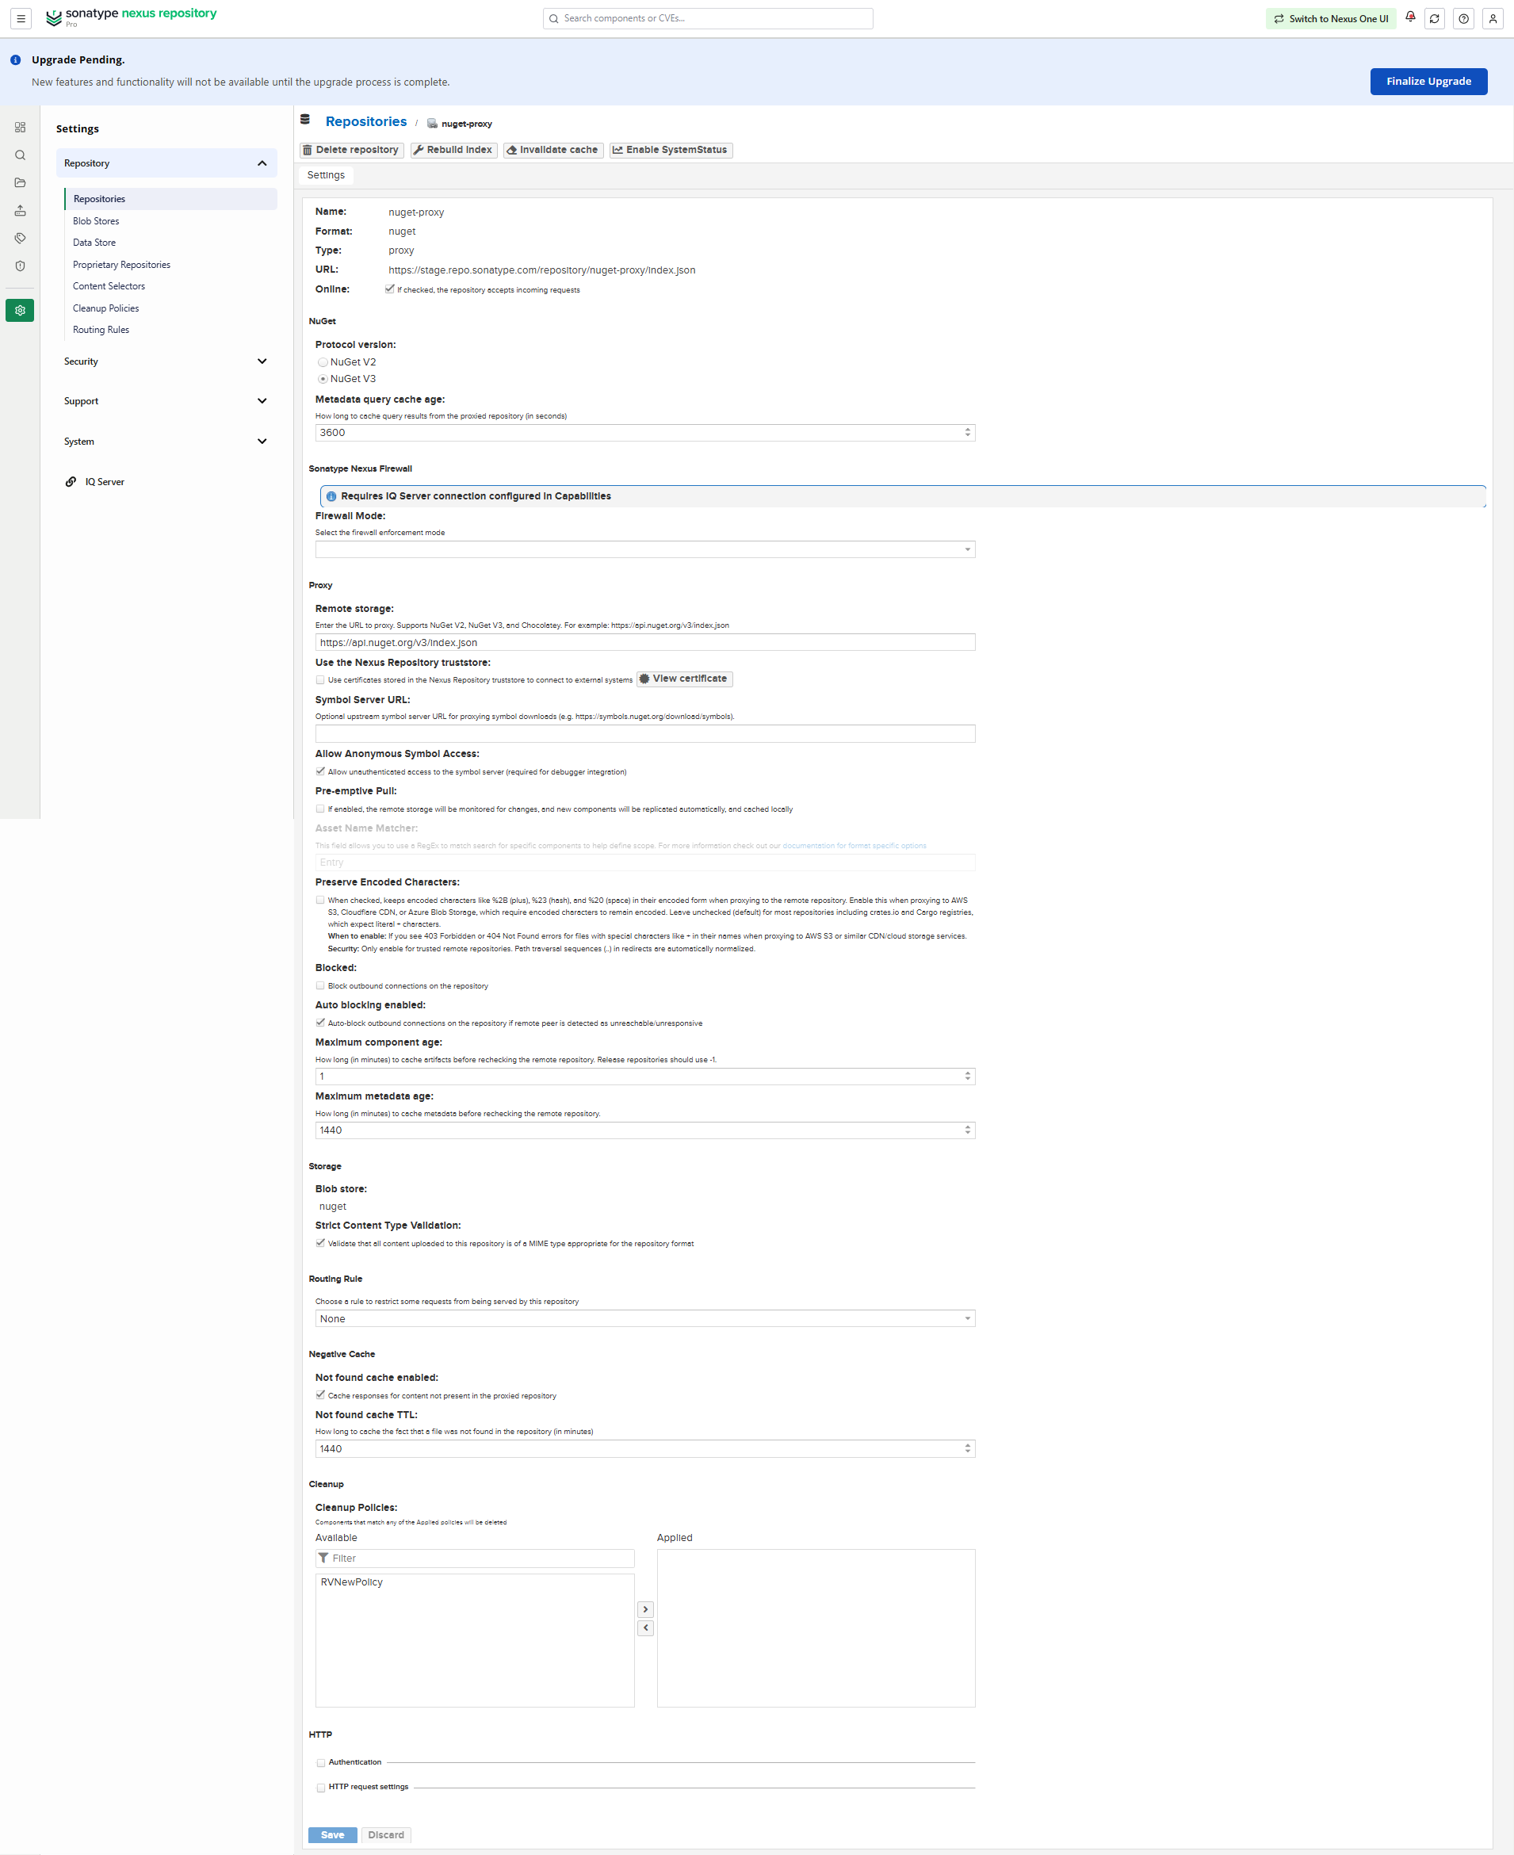Adjust Not found cache TTL stepper
Image resolution: width=1514 pixels, height=1855 pixels.
point(967,1448)
